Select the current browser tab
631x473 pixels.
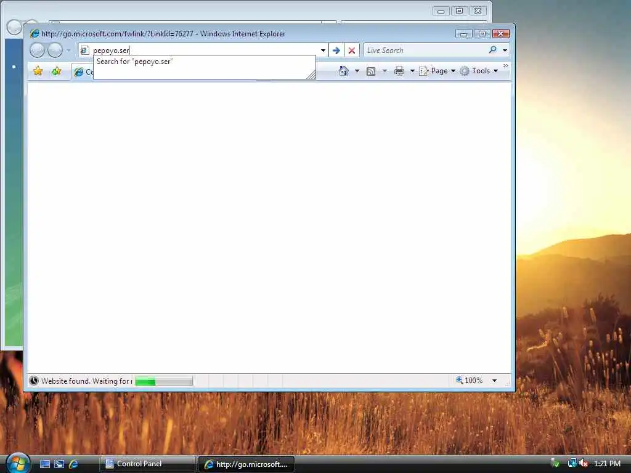(x=83, y=71)
